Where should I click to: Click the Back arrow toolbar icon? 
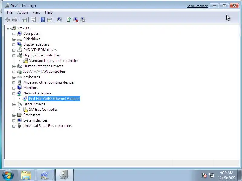pyautogui.click(x=8, y=20)
